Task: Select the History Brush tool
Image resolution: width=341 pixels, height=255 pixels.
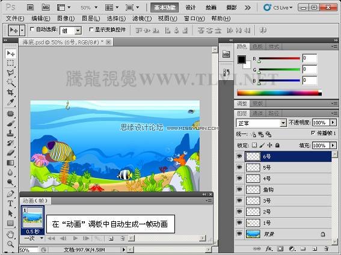Action: (x=10, y=143)
